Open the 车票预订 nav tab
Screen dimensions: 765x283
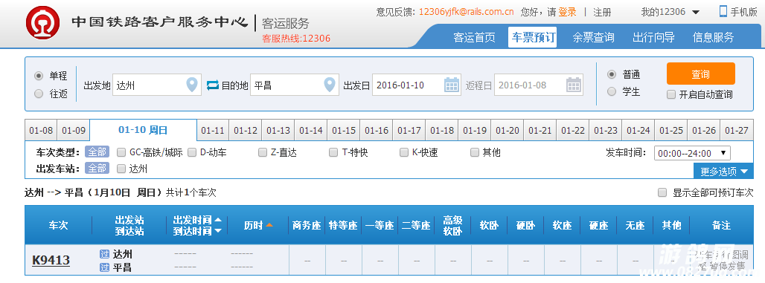click(533, 37)
